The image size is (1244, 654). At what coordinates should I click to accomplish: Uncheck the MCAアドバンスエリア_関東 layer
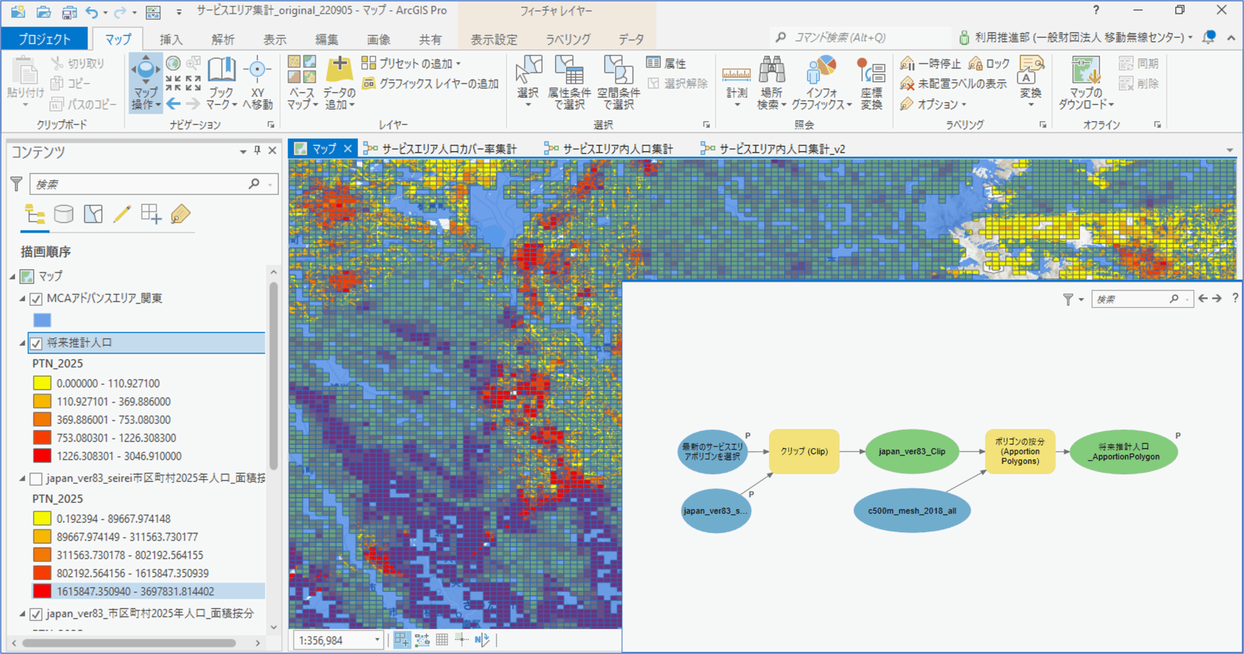point(36,299)
